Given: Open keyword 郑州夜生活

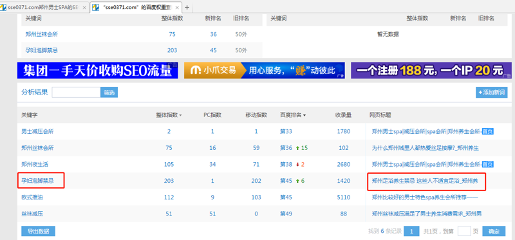Looking at the screenshot, I should point(35,164).
